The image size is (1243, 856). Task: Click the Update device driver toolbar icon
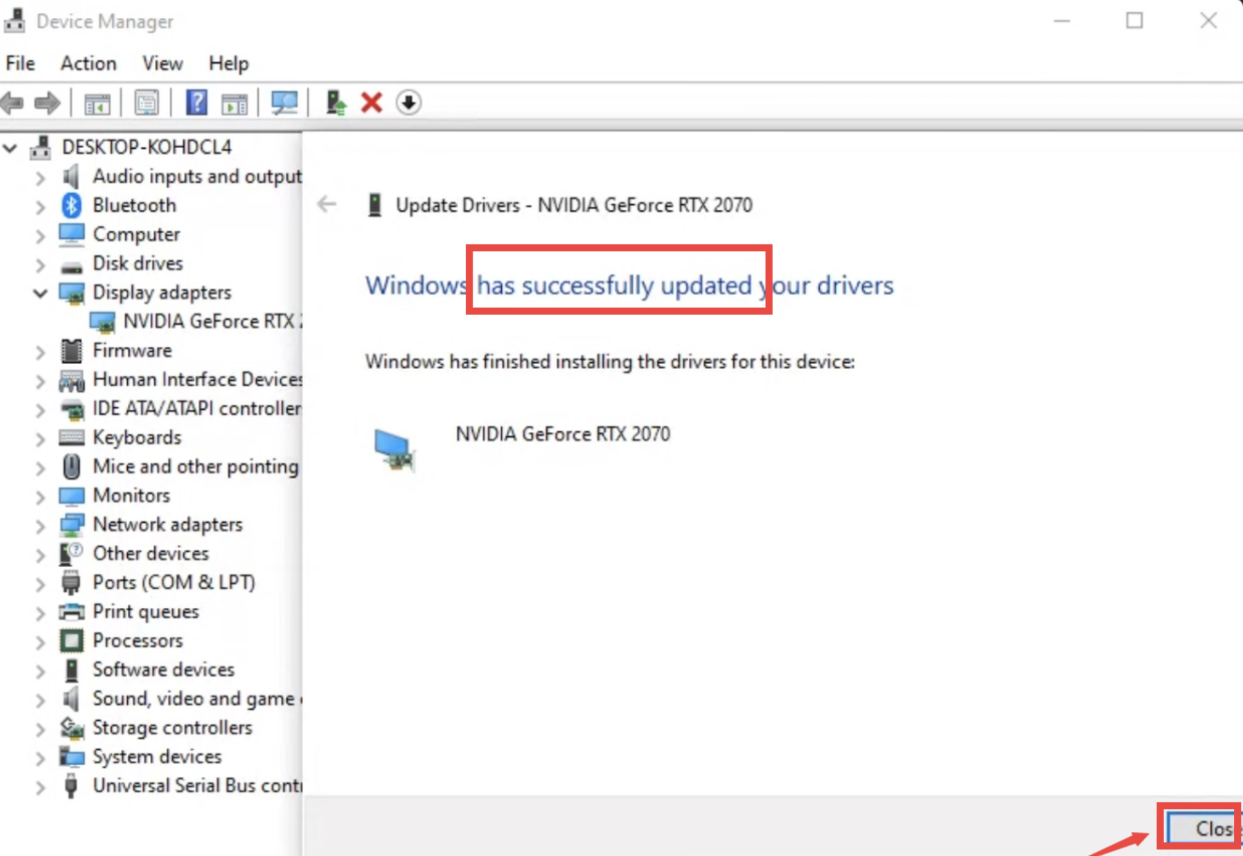(336, 103)
